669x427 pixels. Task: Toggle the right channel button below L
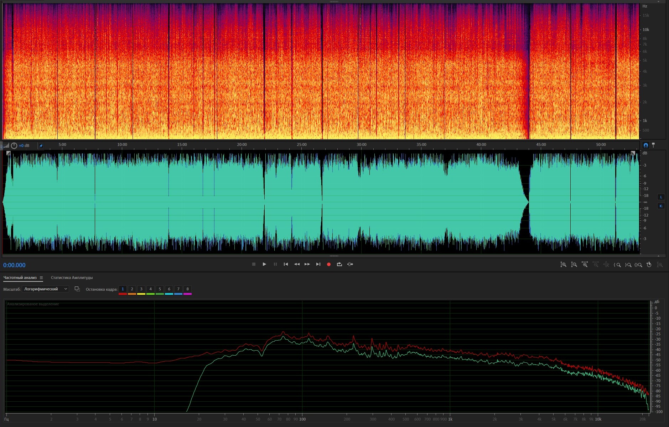661,206
